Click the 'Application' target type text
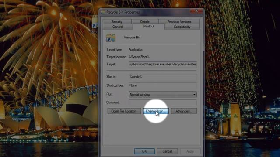Image resolution: width=280 pixels, height=157 pixels. point(136,49)
